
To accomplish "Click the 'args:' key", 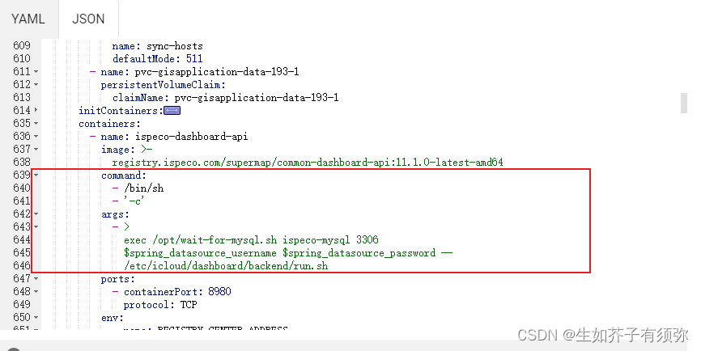I will [115, 214].
